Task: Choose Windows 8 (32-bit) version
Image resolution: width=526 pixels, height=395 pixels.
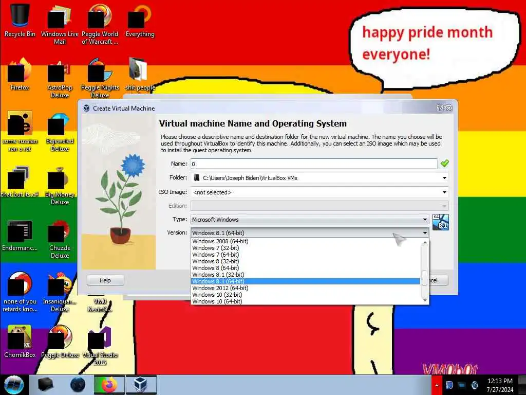Action: [x=306, y=261]
